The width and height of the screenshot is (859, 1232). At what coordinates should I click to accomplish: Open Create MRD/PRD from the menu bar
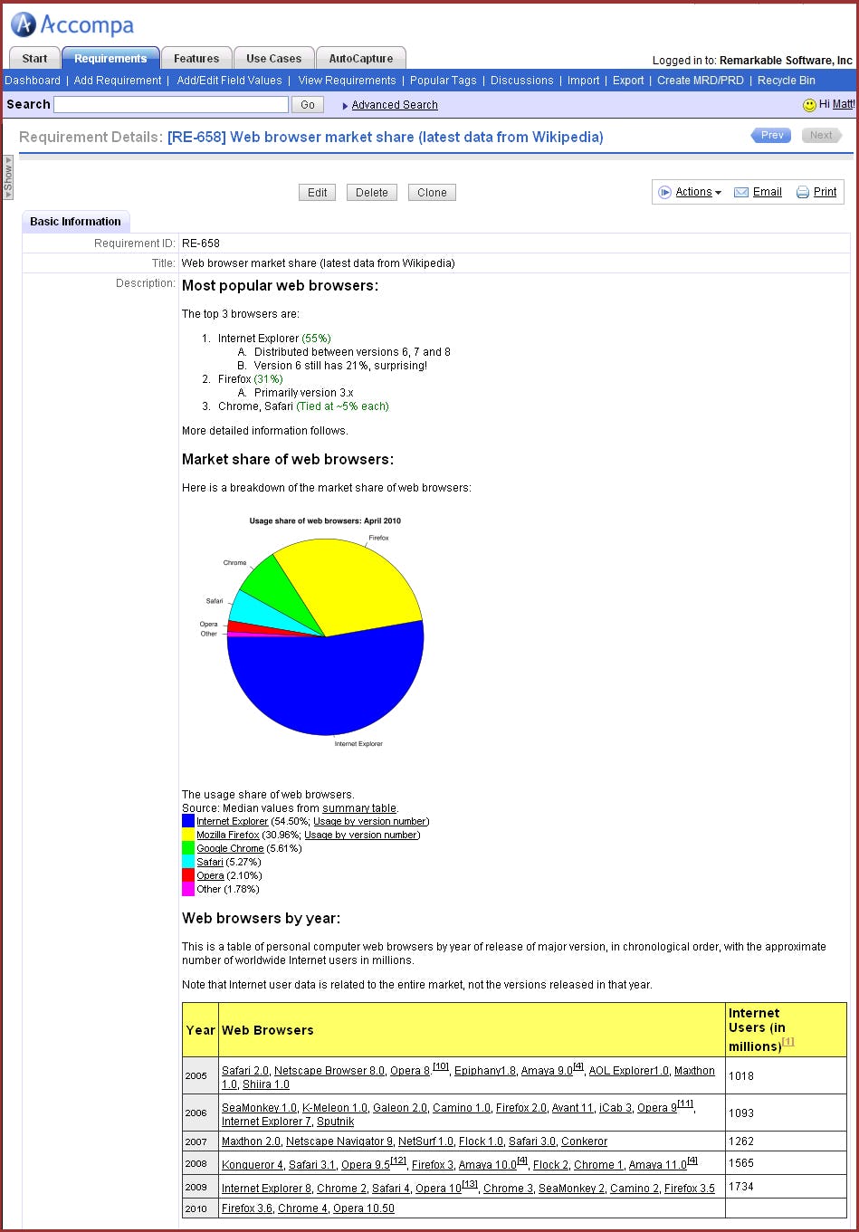702,81
